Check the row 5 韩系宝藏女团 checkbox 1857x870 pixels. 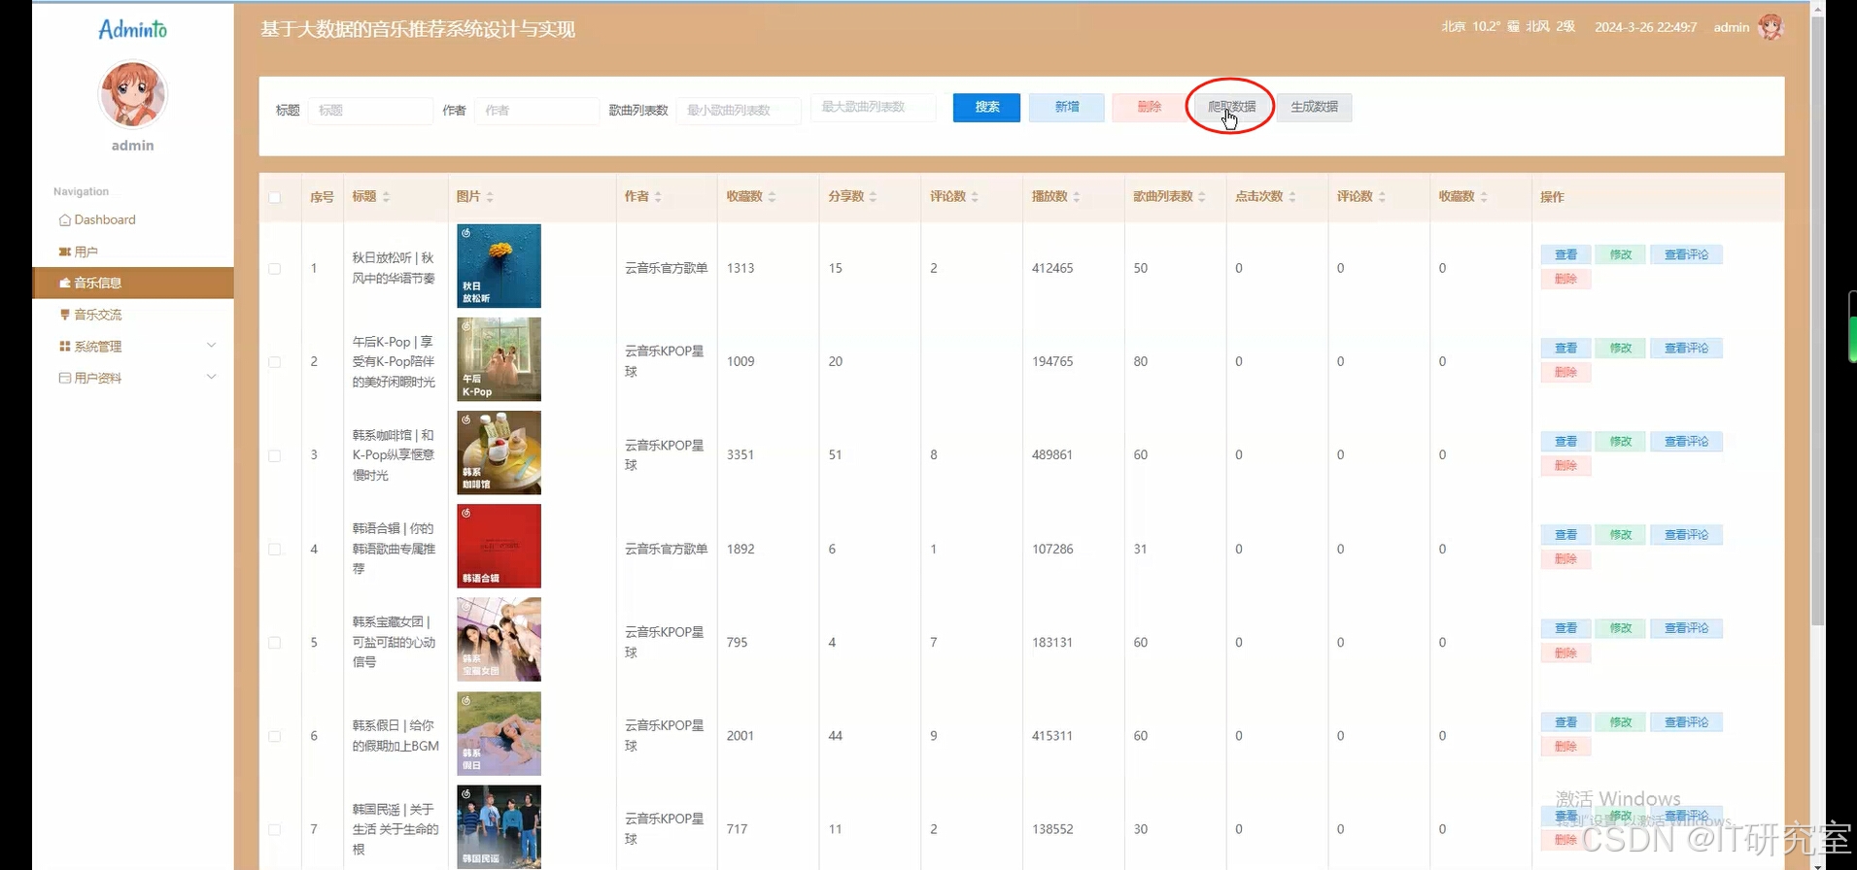(x=275, y=643)
